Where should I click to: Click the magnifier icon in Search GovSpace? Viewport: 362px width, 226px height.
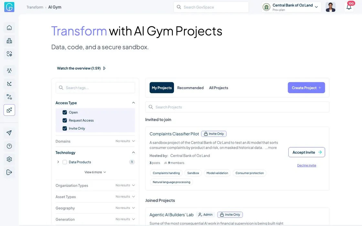(179, 7)
